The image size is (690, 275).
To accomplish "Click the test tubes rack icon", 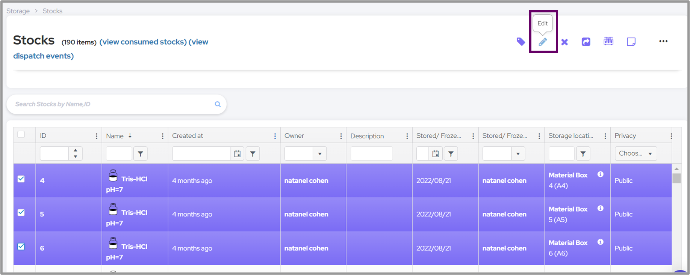I will click(608, 41).
